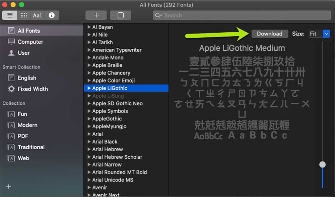Switch to grid repertoire view icon
The image size is (335, 197).
point(23,15)
